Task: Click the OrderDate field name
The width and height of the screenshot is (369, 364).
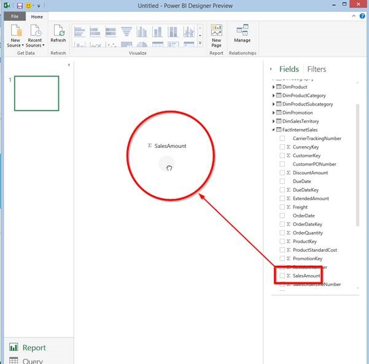Action: tap(303, 215)
